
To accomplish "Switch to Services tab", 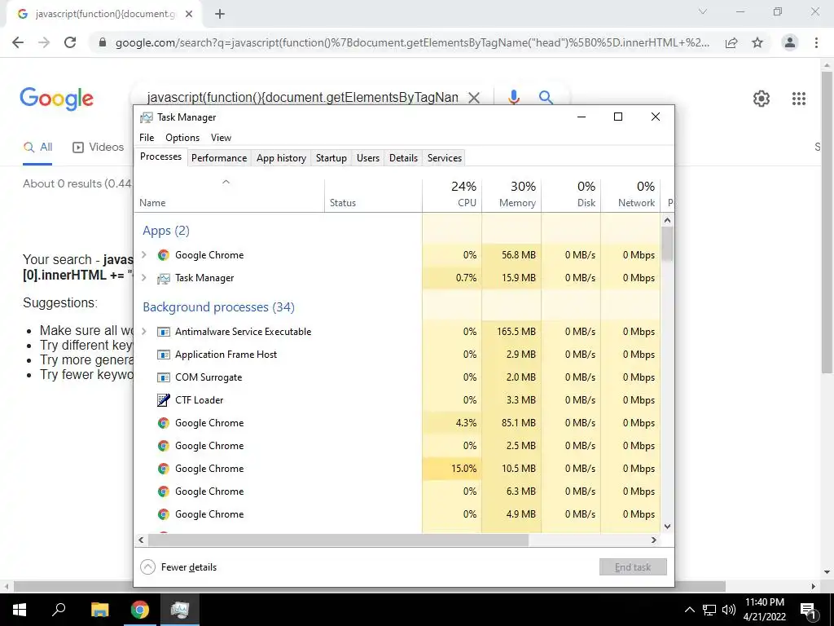I will 445,158.
